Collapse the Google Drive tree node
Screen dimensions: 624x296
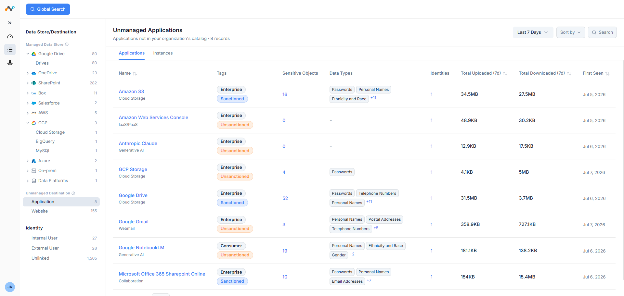(28, 54)
